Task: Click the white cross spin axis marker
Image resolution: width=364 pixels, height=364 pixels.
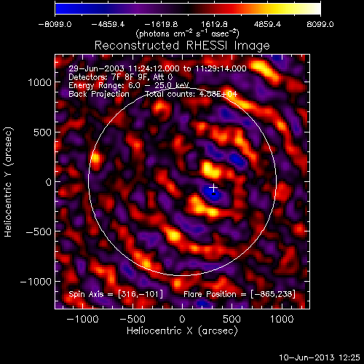Action: 213,188
